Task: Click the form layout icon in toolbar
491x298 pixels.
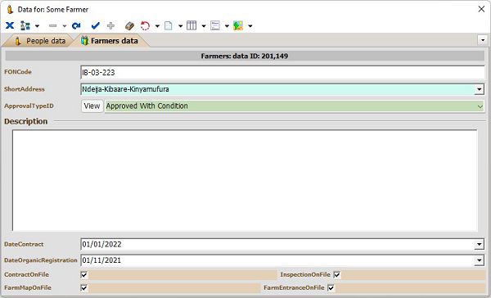Action: tap(215, 25)
